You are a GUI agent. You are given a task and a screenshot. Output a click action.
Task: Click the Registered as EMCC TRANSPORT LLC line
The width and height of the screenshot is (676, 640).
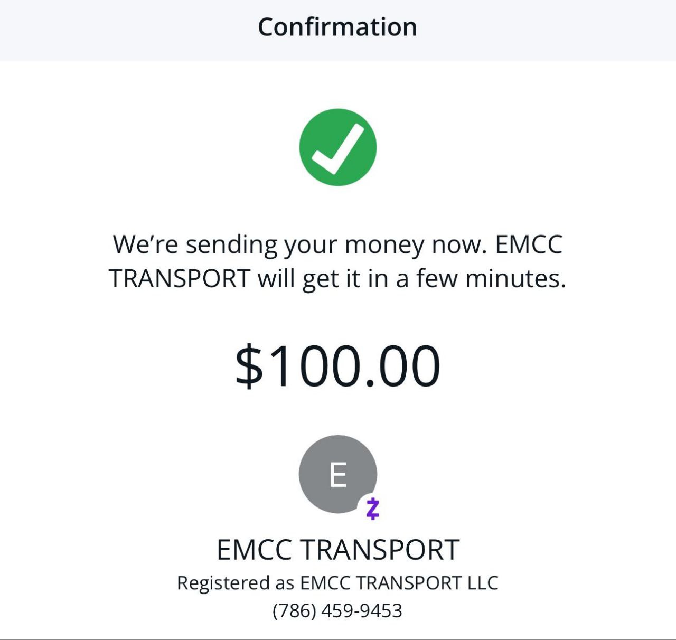(x=337, y=583)
